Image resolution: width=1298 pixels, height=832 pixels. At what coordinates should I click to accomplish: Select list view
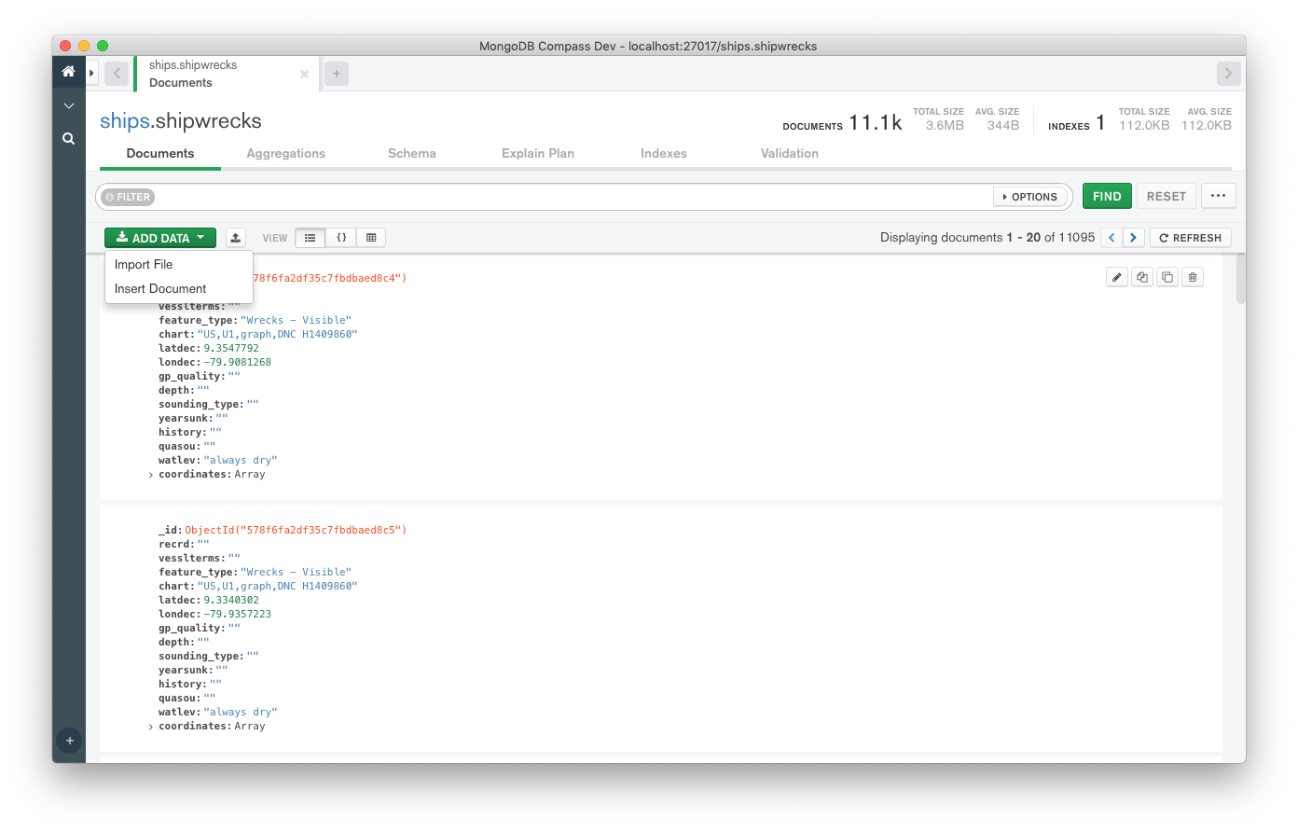coord(311,238)
